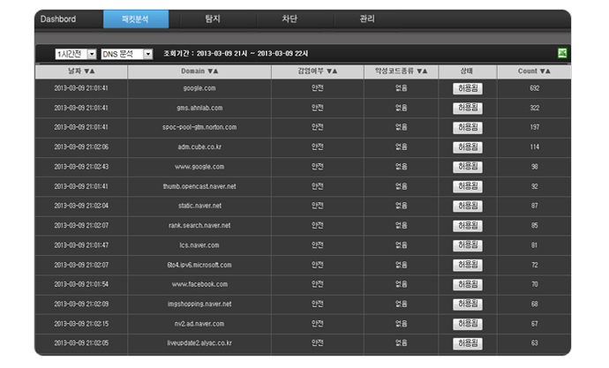This screenshot has width=609, height=368.
Task: Select the gms.ahnlab.com domain cell
Action: coord(199,108)
